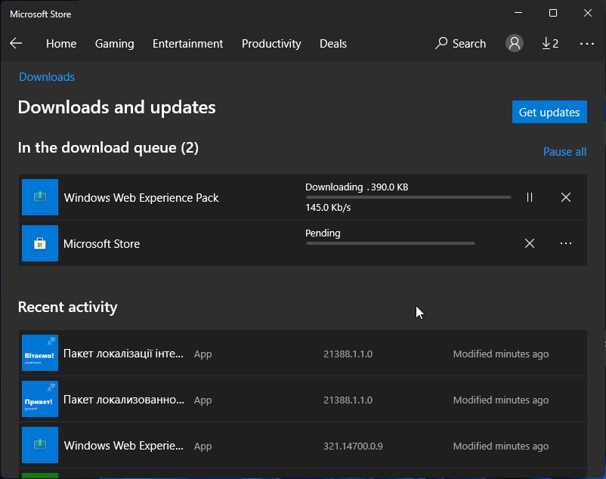Open the Productivity tab
Screen dimensions: 606x479
[271, 44]
